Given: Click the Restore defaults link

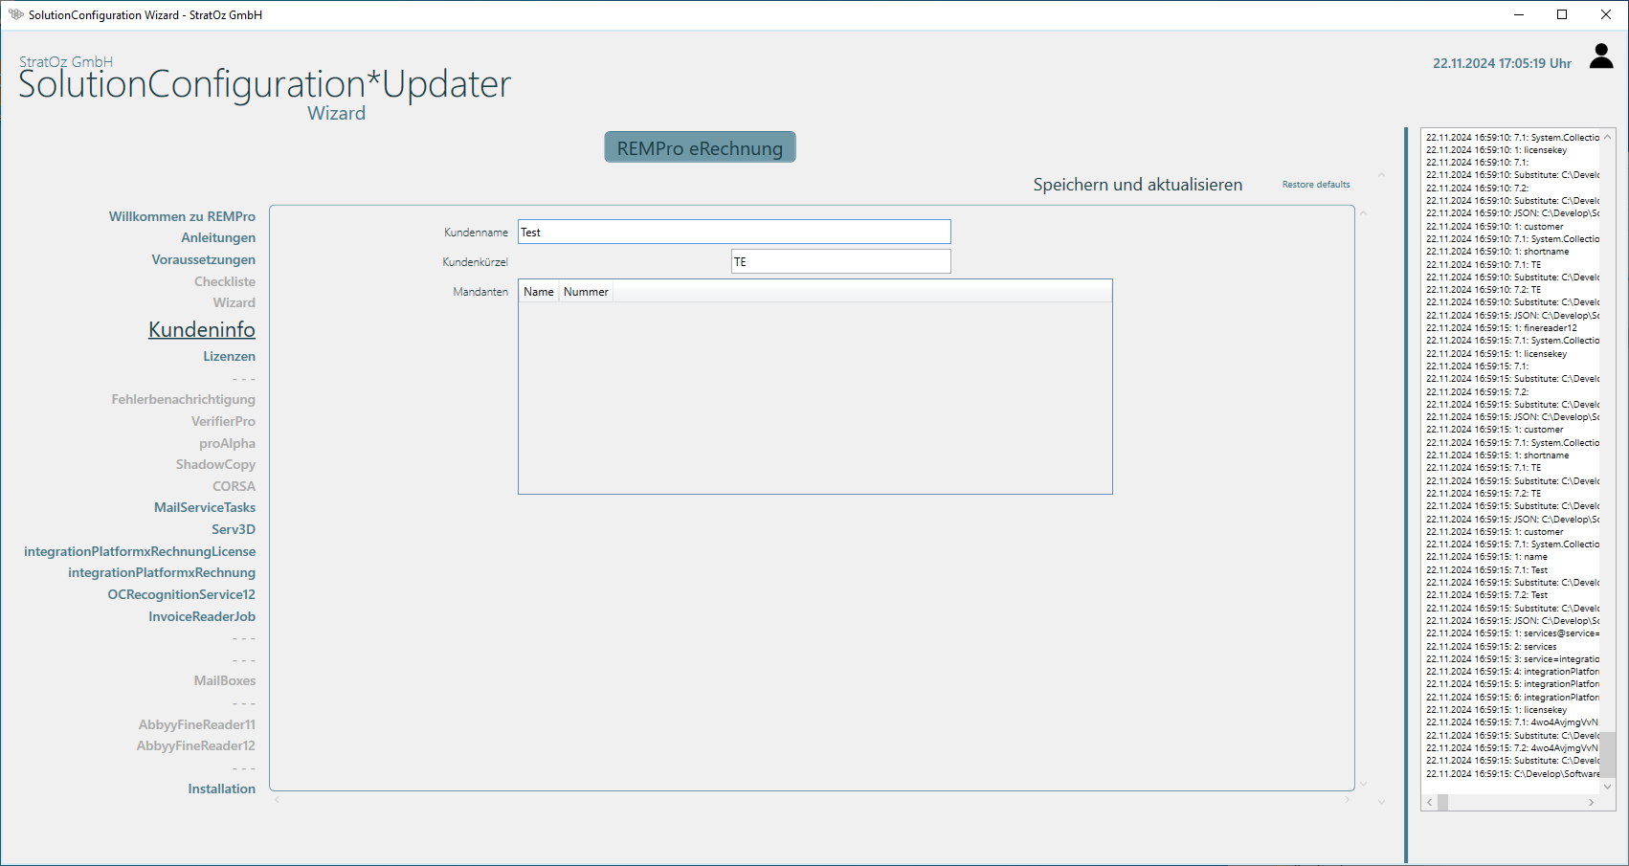Looking at the screenshot, I should (x=1315, y=185).
